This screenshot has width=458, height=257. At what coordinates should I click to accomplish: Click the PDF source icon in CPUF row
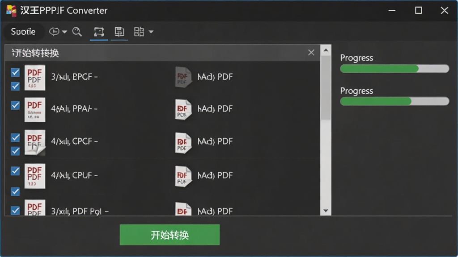tap(35, 176)
